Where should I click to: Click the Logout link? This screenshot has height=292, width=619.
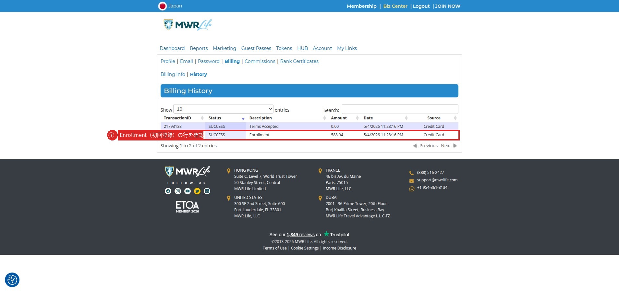coord(421,6)
